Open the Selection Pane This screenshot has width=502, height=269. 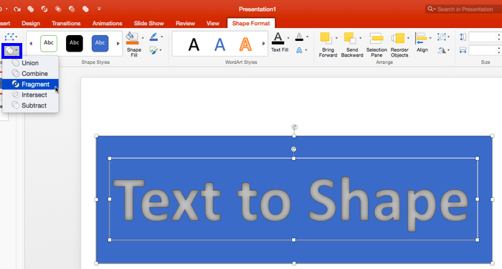pyautogui.click(x=376, y=44)
